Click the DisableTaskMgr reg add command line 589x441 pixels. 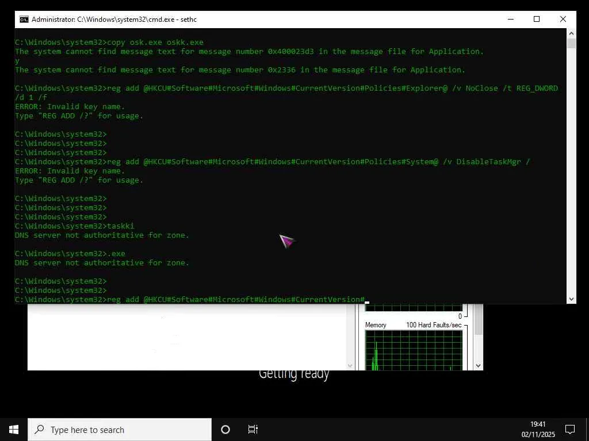(x=272, y=161)
